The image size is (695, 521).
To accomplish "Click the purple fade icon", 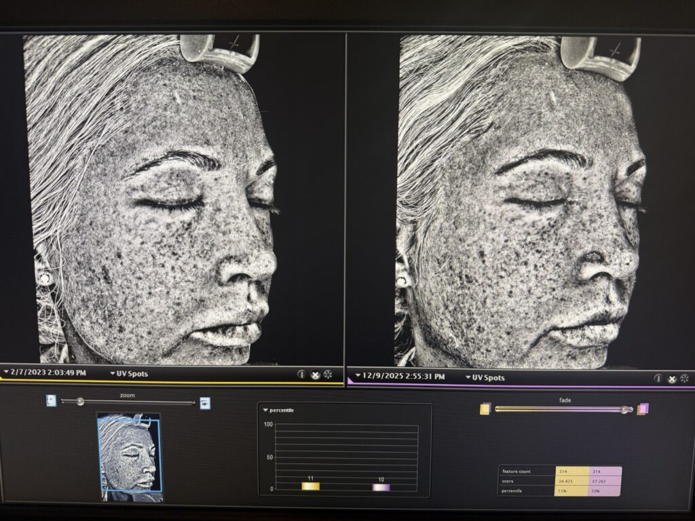I will click(643, 408).
